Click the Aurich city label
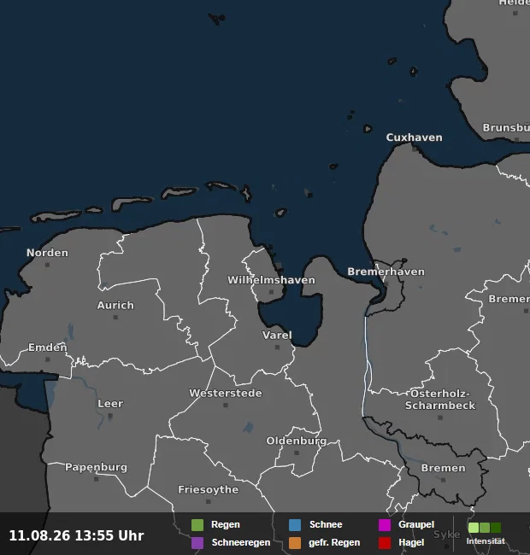The image size is (530, 555). click(116, 305)
